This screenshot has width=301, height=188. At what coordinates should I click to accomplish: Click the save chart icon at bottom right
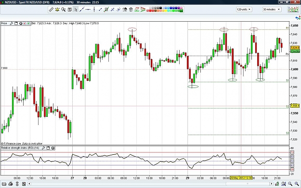pos(277,184)
